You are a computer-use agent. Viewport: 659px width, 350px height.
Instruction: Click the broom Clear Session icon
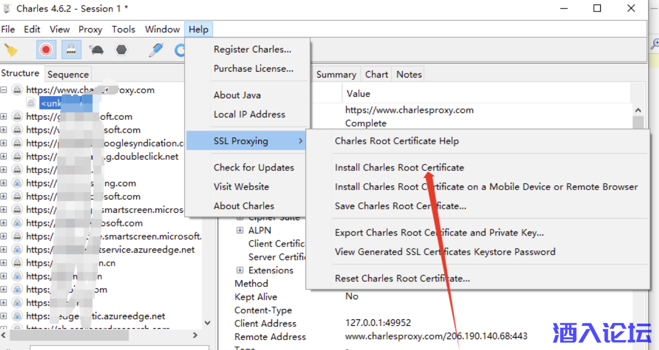[11, 50]
